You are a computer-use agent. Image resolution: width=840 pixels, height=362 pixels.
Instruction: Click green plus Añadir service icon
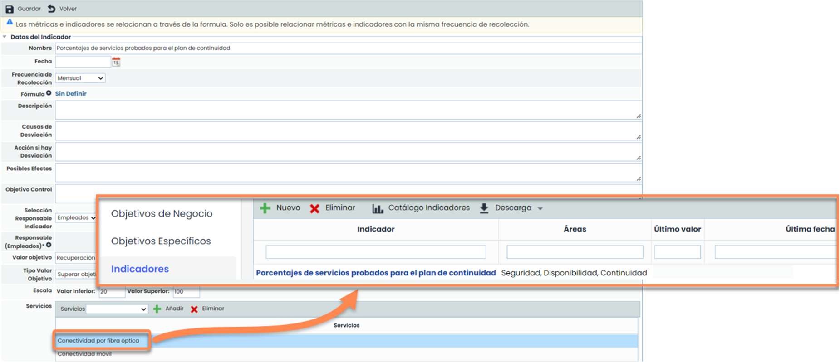point(157,309)
